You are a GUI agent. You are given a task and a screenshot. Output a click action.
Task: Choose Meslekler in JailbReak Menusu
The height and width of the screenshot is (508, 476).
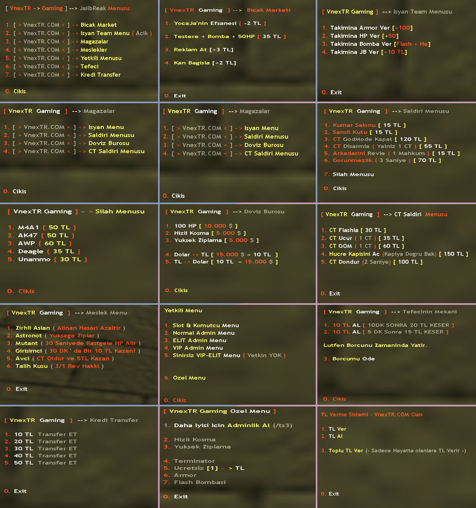tap(56, 50)
